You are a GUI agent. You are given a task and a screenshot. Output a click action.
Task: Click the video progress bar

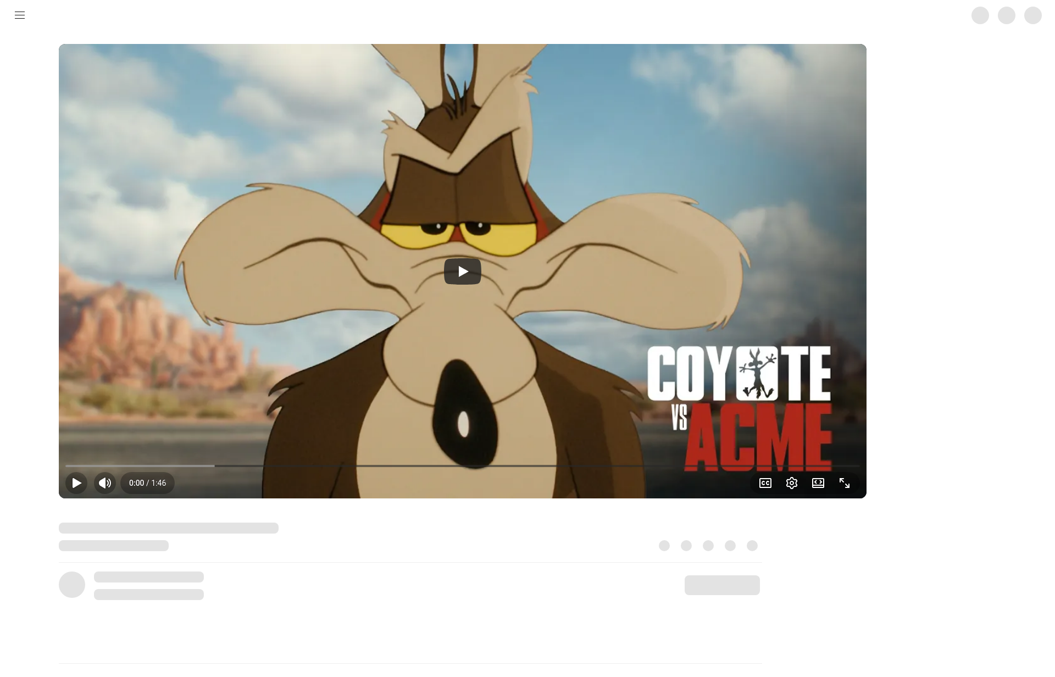coord(462,466)
